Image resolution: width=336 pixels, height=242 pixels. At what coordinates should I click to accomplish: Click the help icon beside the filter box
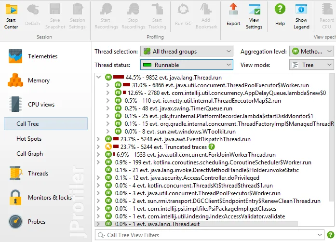[330, 235]
